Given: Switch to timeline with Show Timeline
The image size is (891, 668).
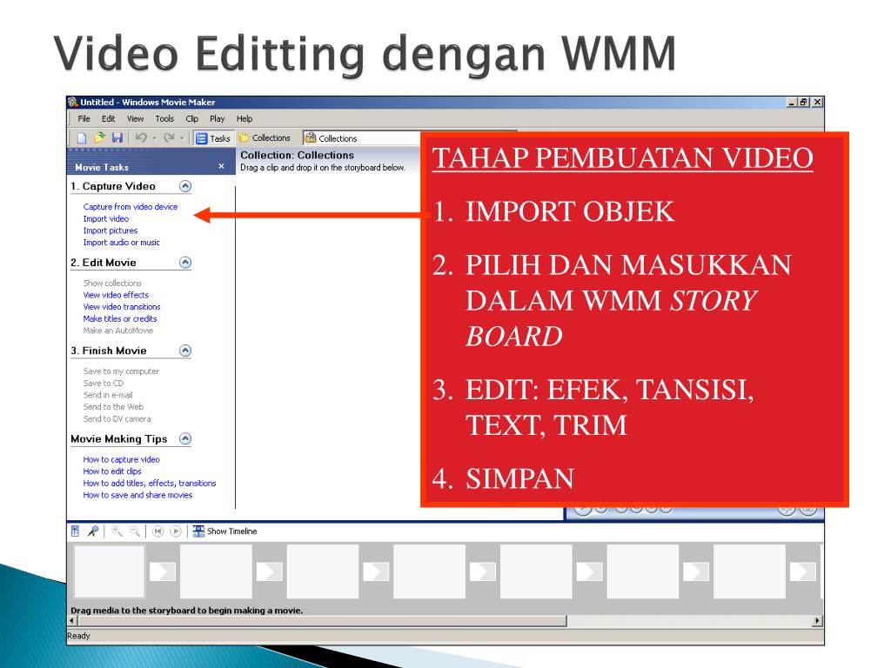Looking at the screenshot, I should click(225, 531).
